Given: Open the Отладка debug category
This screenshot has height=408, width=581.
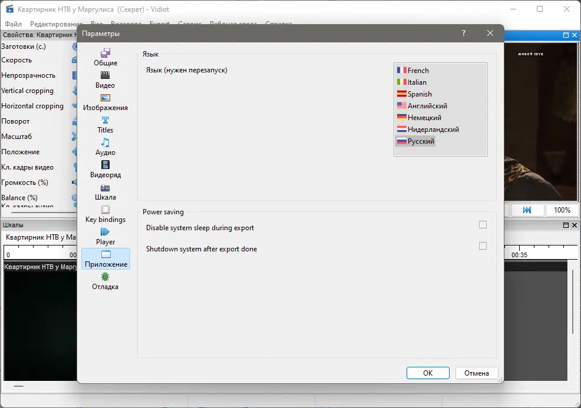Looking at the screenshot, I should pos(105,282).
